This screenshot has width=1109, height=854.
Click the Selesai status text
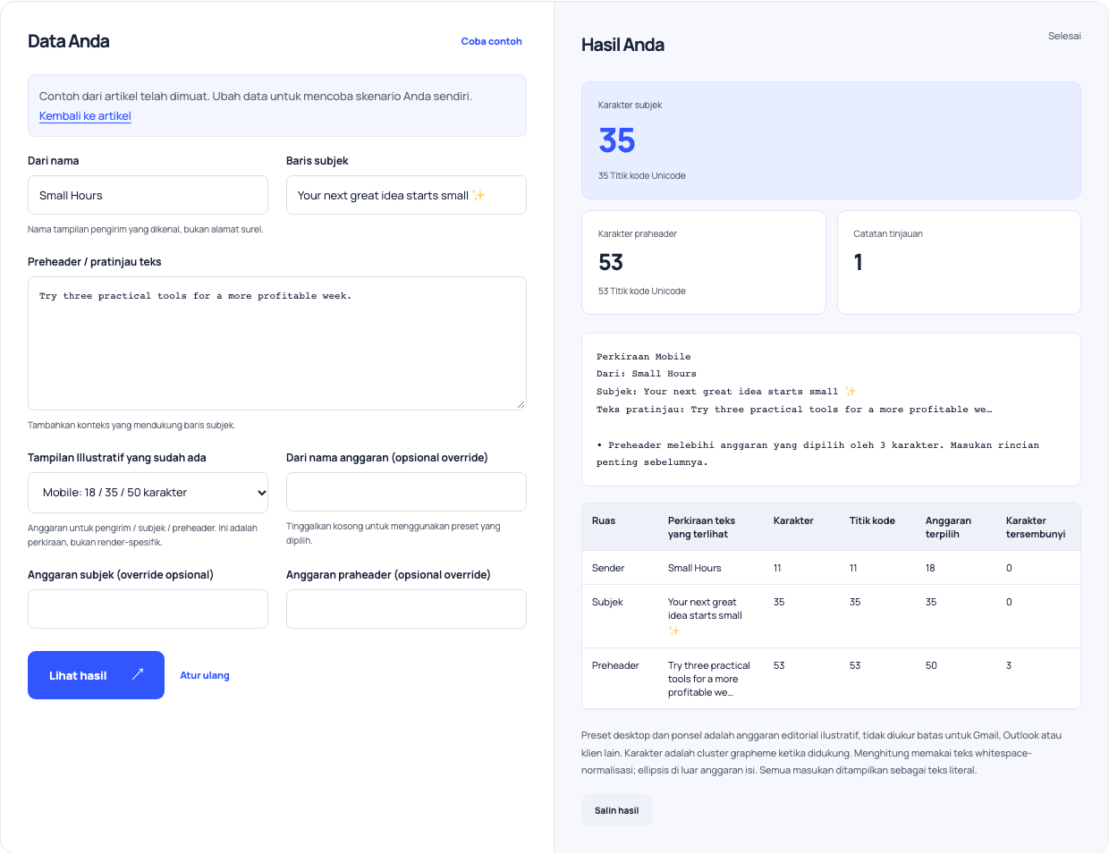[1064, 36]
